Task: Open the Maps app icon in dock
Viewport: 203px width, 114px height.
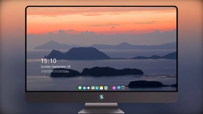Action: point(93,88)
